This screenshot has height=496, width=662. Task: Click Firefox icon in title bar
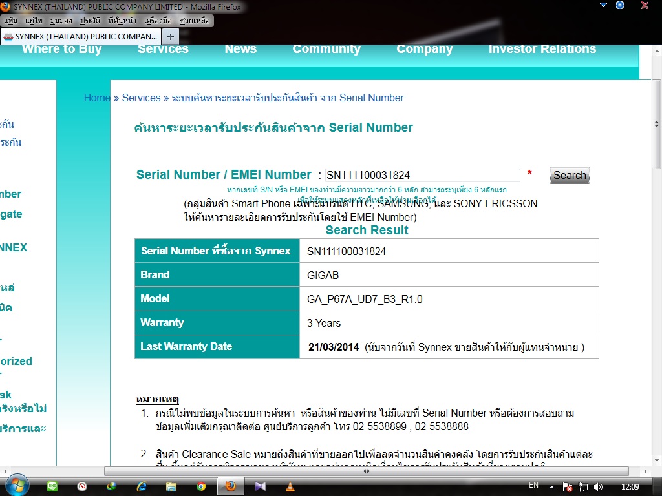point(5,6)
